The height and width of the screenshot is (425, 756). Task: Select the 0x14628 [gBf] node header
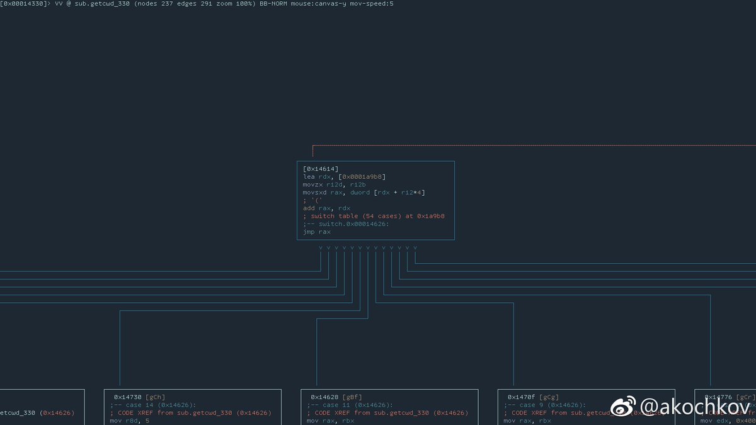click(x=336, y=397)
